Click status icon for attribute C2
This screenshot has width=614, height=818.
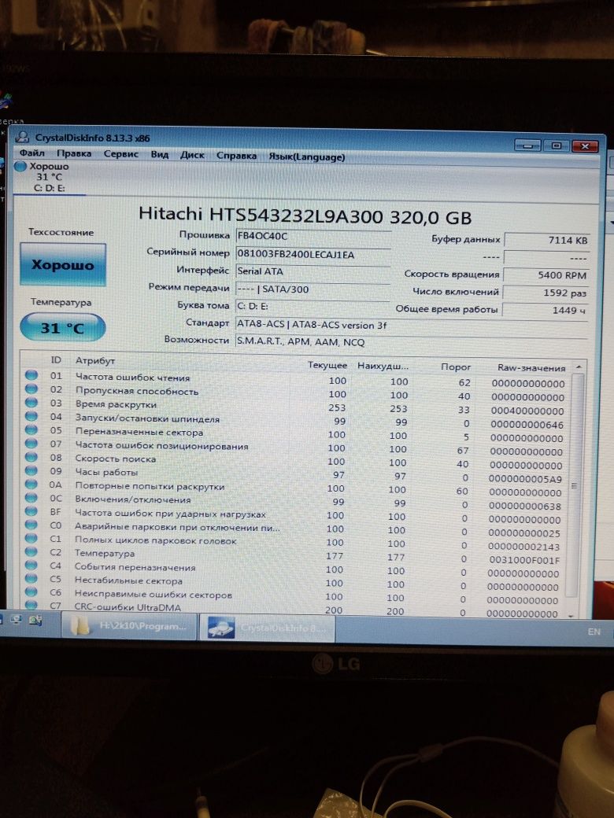31,551
